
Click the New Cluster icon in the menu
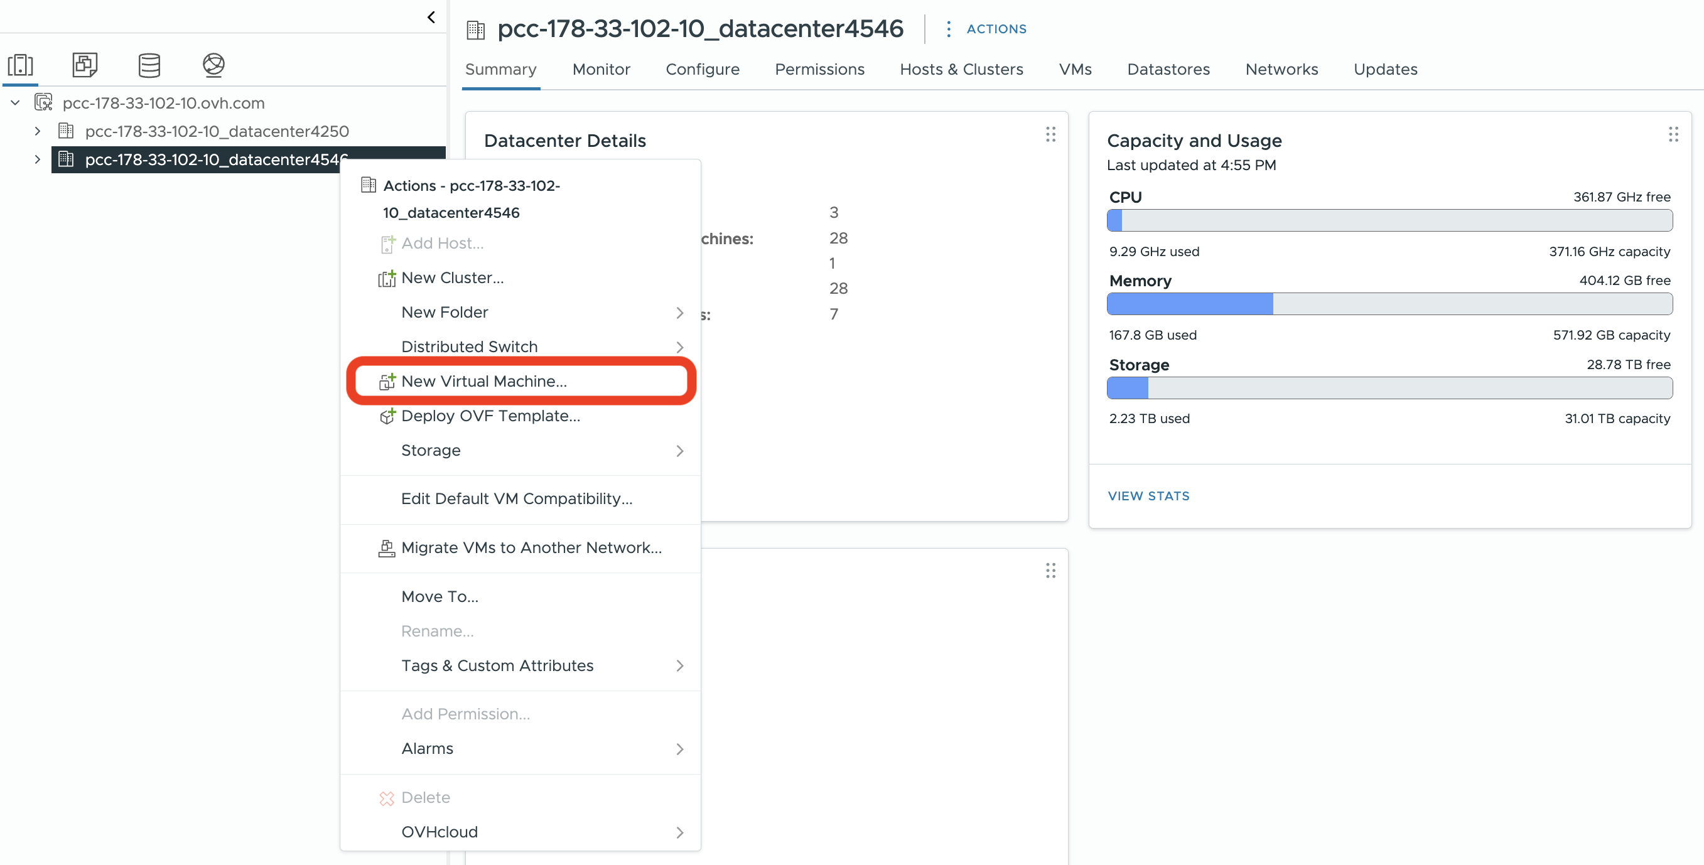click(x=387, y=279)
